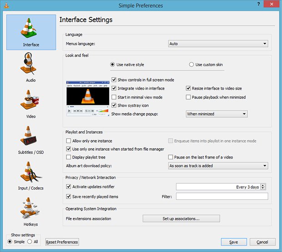The width and height of the screenshot is (282, 252).
Task: Click the Save button
Action: pyautogui.click(x=234, y=242)
